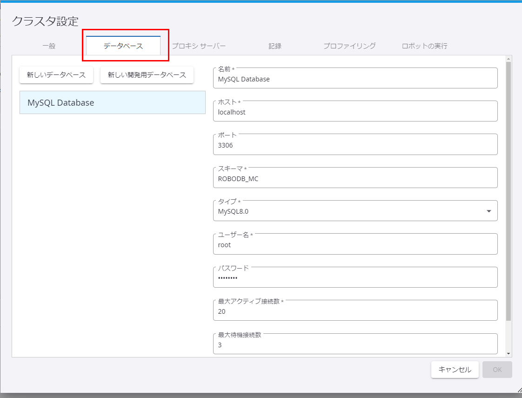This screenshot has width=522, height=398.
Task: Edit the 最大アクティブ接続数 field
Action: tap(355, 310)
